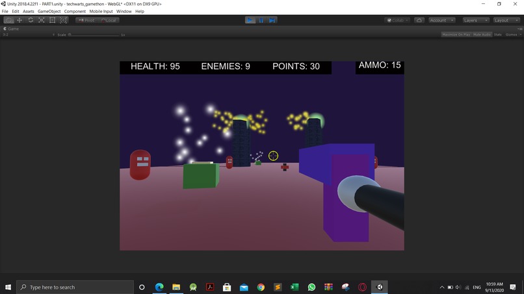Open Opera browser from taskbar
Viewport: 524px width, 294px height.
362,287
